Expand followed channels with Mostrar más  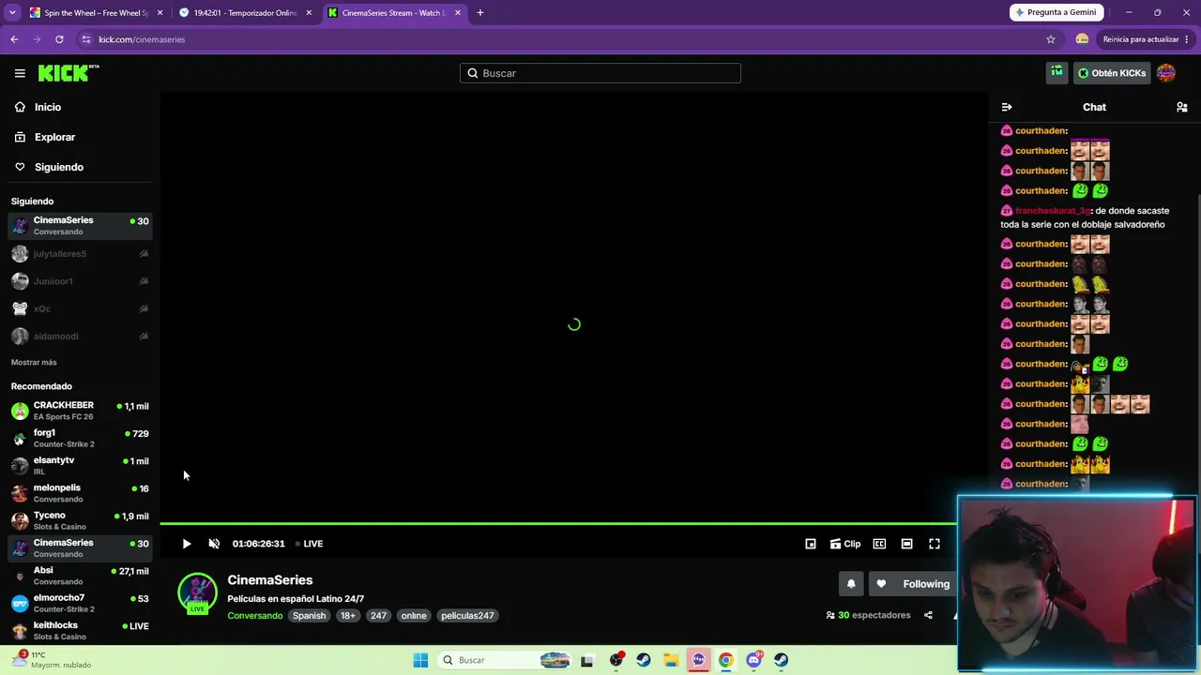coord(34,362)
